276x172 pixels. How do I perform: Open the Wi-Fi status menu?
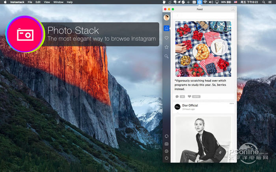(x=205, y=2)
